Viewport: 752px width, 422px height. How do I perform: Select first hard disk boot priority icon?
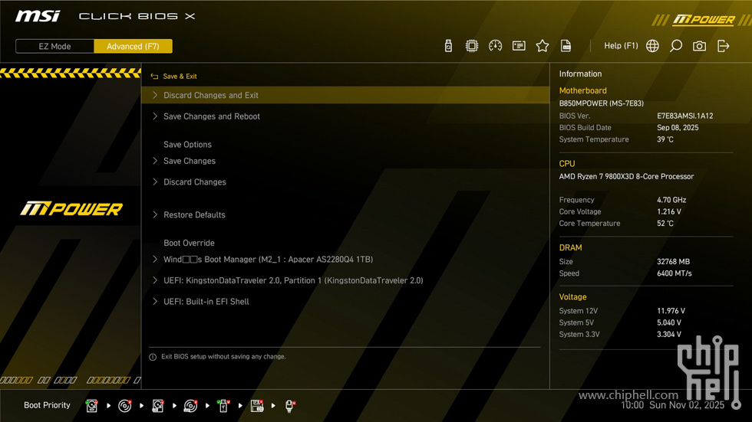[x=91, y=406]
